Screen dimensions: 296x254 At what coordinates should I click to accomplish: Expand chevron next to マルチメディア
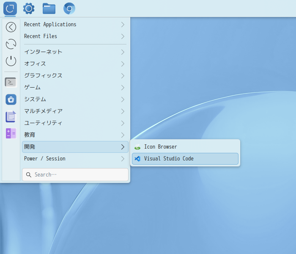[123, 111]
